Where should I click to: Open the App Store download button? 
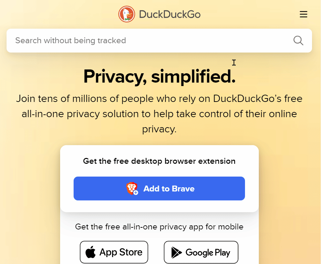114,252
